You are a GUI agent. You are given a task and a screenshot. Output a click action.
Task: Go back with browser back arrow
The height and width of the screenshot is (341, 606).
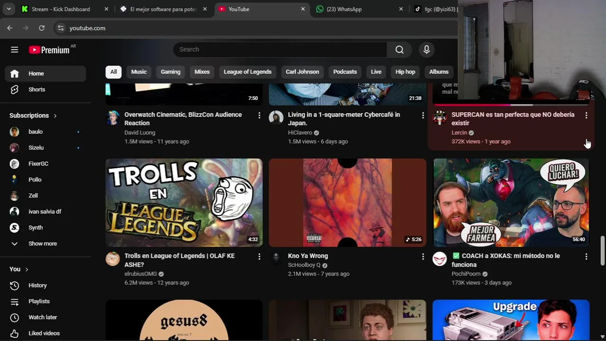(x=10, y=28)
